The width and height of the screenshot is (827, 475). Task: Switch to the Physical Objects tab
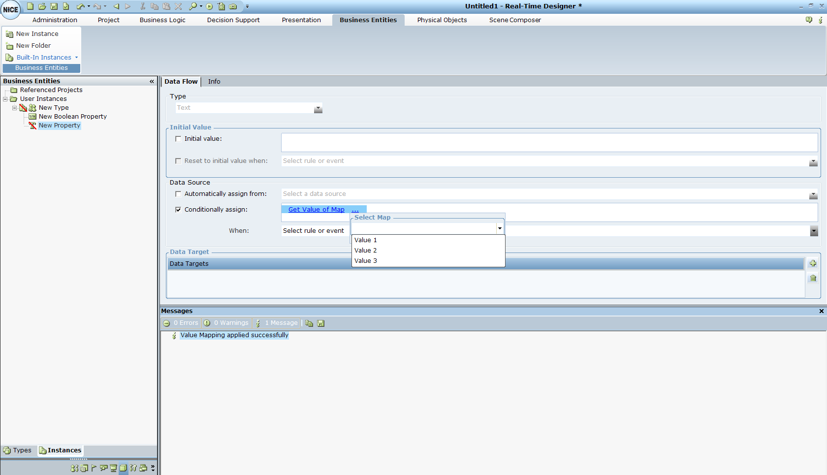(x=442, y=20)
